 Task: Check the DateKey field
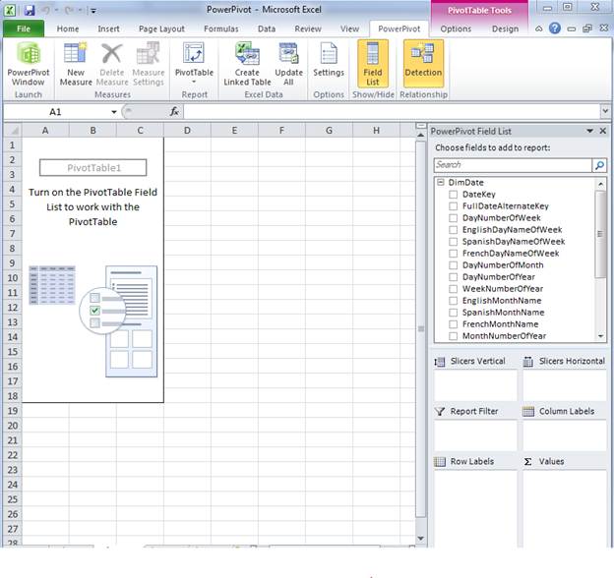coord(453,195)
